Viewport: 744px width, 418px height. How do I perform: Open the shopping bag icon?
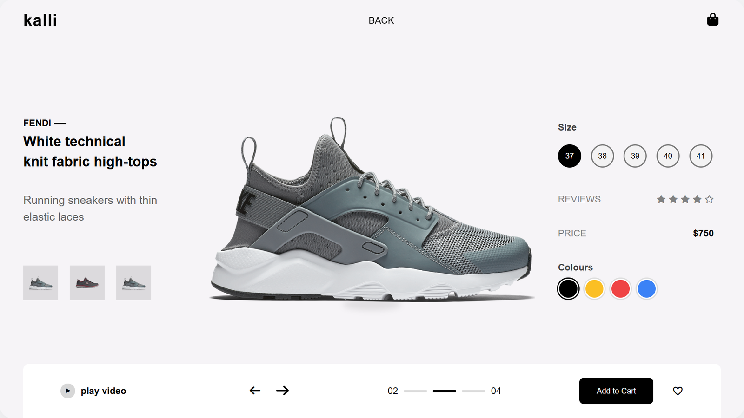712,20
